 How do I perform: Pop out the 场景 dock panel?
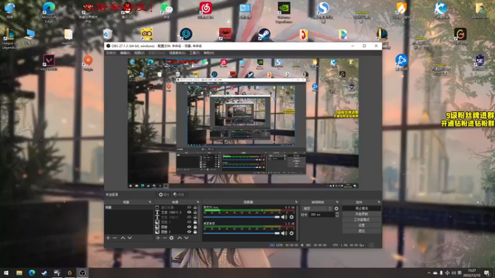[150, 202]
